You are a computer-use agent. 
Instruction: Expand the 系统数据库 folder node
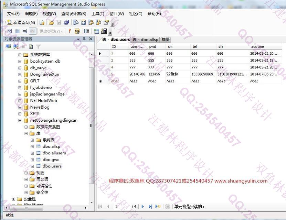click(20, 55)
